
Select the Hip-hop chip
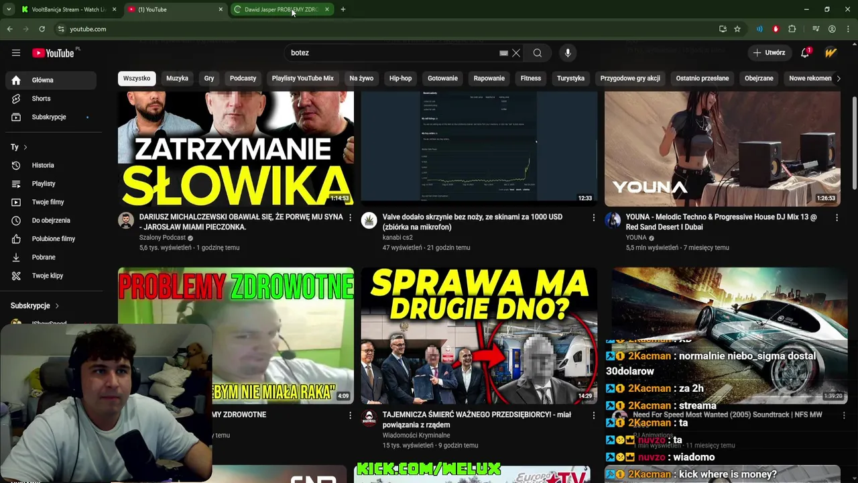(x=400, y=78)
